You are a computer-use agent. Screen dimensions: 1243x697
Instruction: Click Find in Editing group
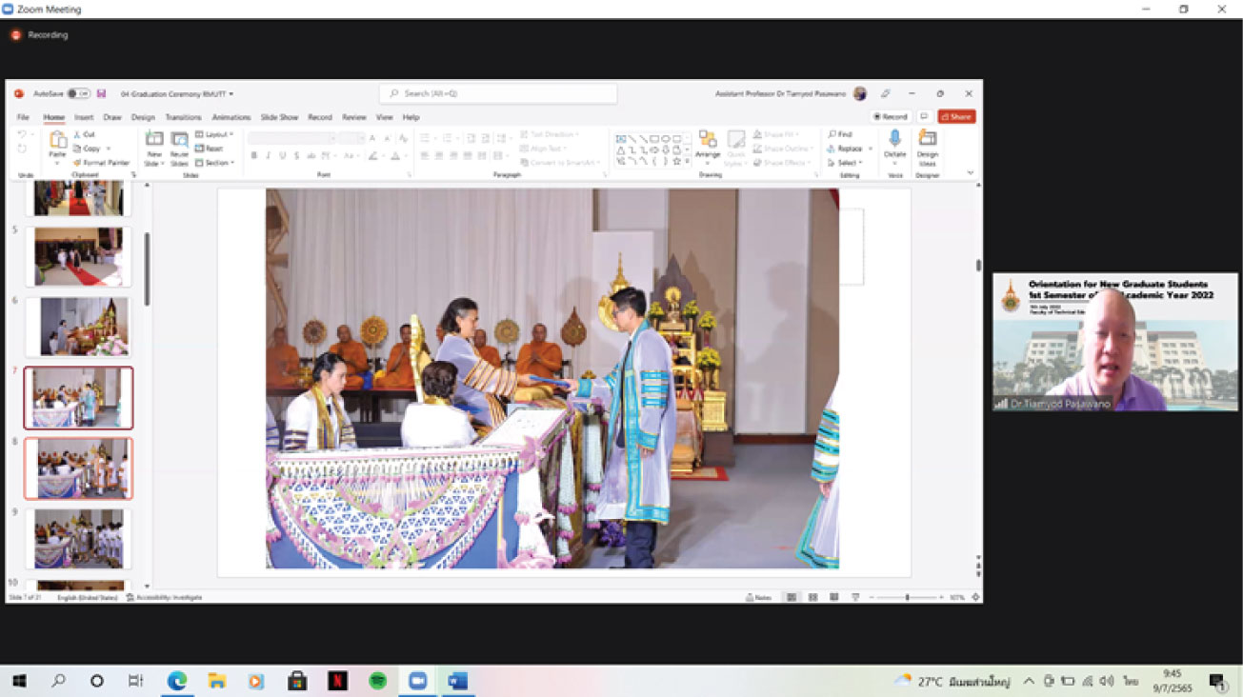[840, 134]
